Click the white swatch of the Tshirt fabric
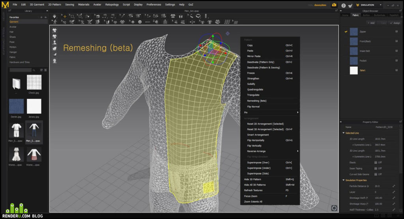404x219 pixels. click(x=353, y=70)
